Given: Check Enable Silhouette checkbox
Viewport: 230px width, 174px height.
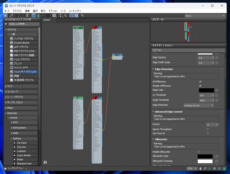Looking at the screenshot, I should click(199, 152).
